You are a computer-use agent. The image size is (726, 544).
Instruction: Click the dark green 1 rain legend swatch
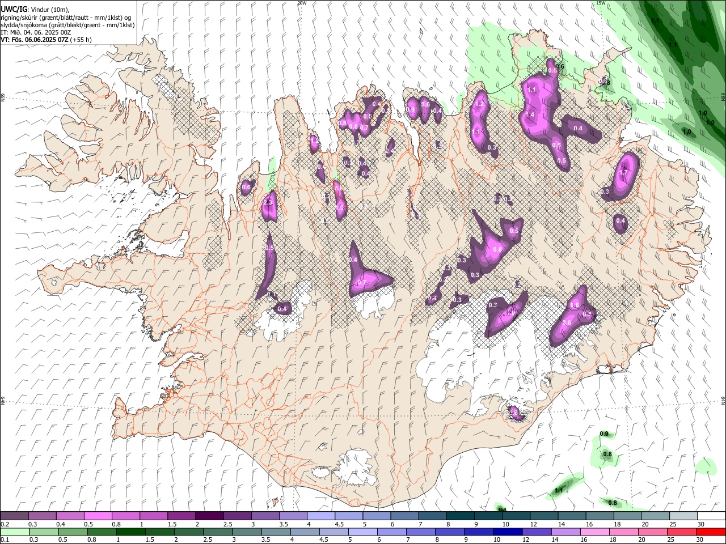tap(130, 532)
